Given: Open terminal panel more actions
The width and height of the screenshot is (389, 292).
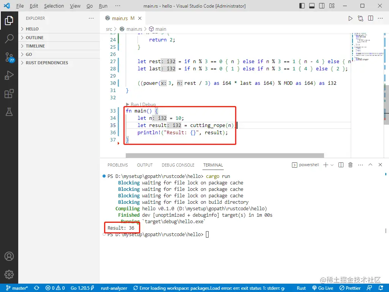Looking at the screenshot, I should tap(361, 165).
